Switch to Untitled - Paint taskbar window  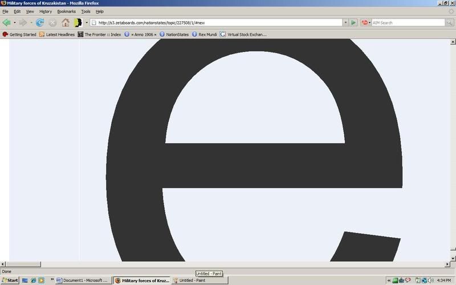pos(199,280)
